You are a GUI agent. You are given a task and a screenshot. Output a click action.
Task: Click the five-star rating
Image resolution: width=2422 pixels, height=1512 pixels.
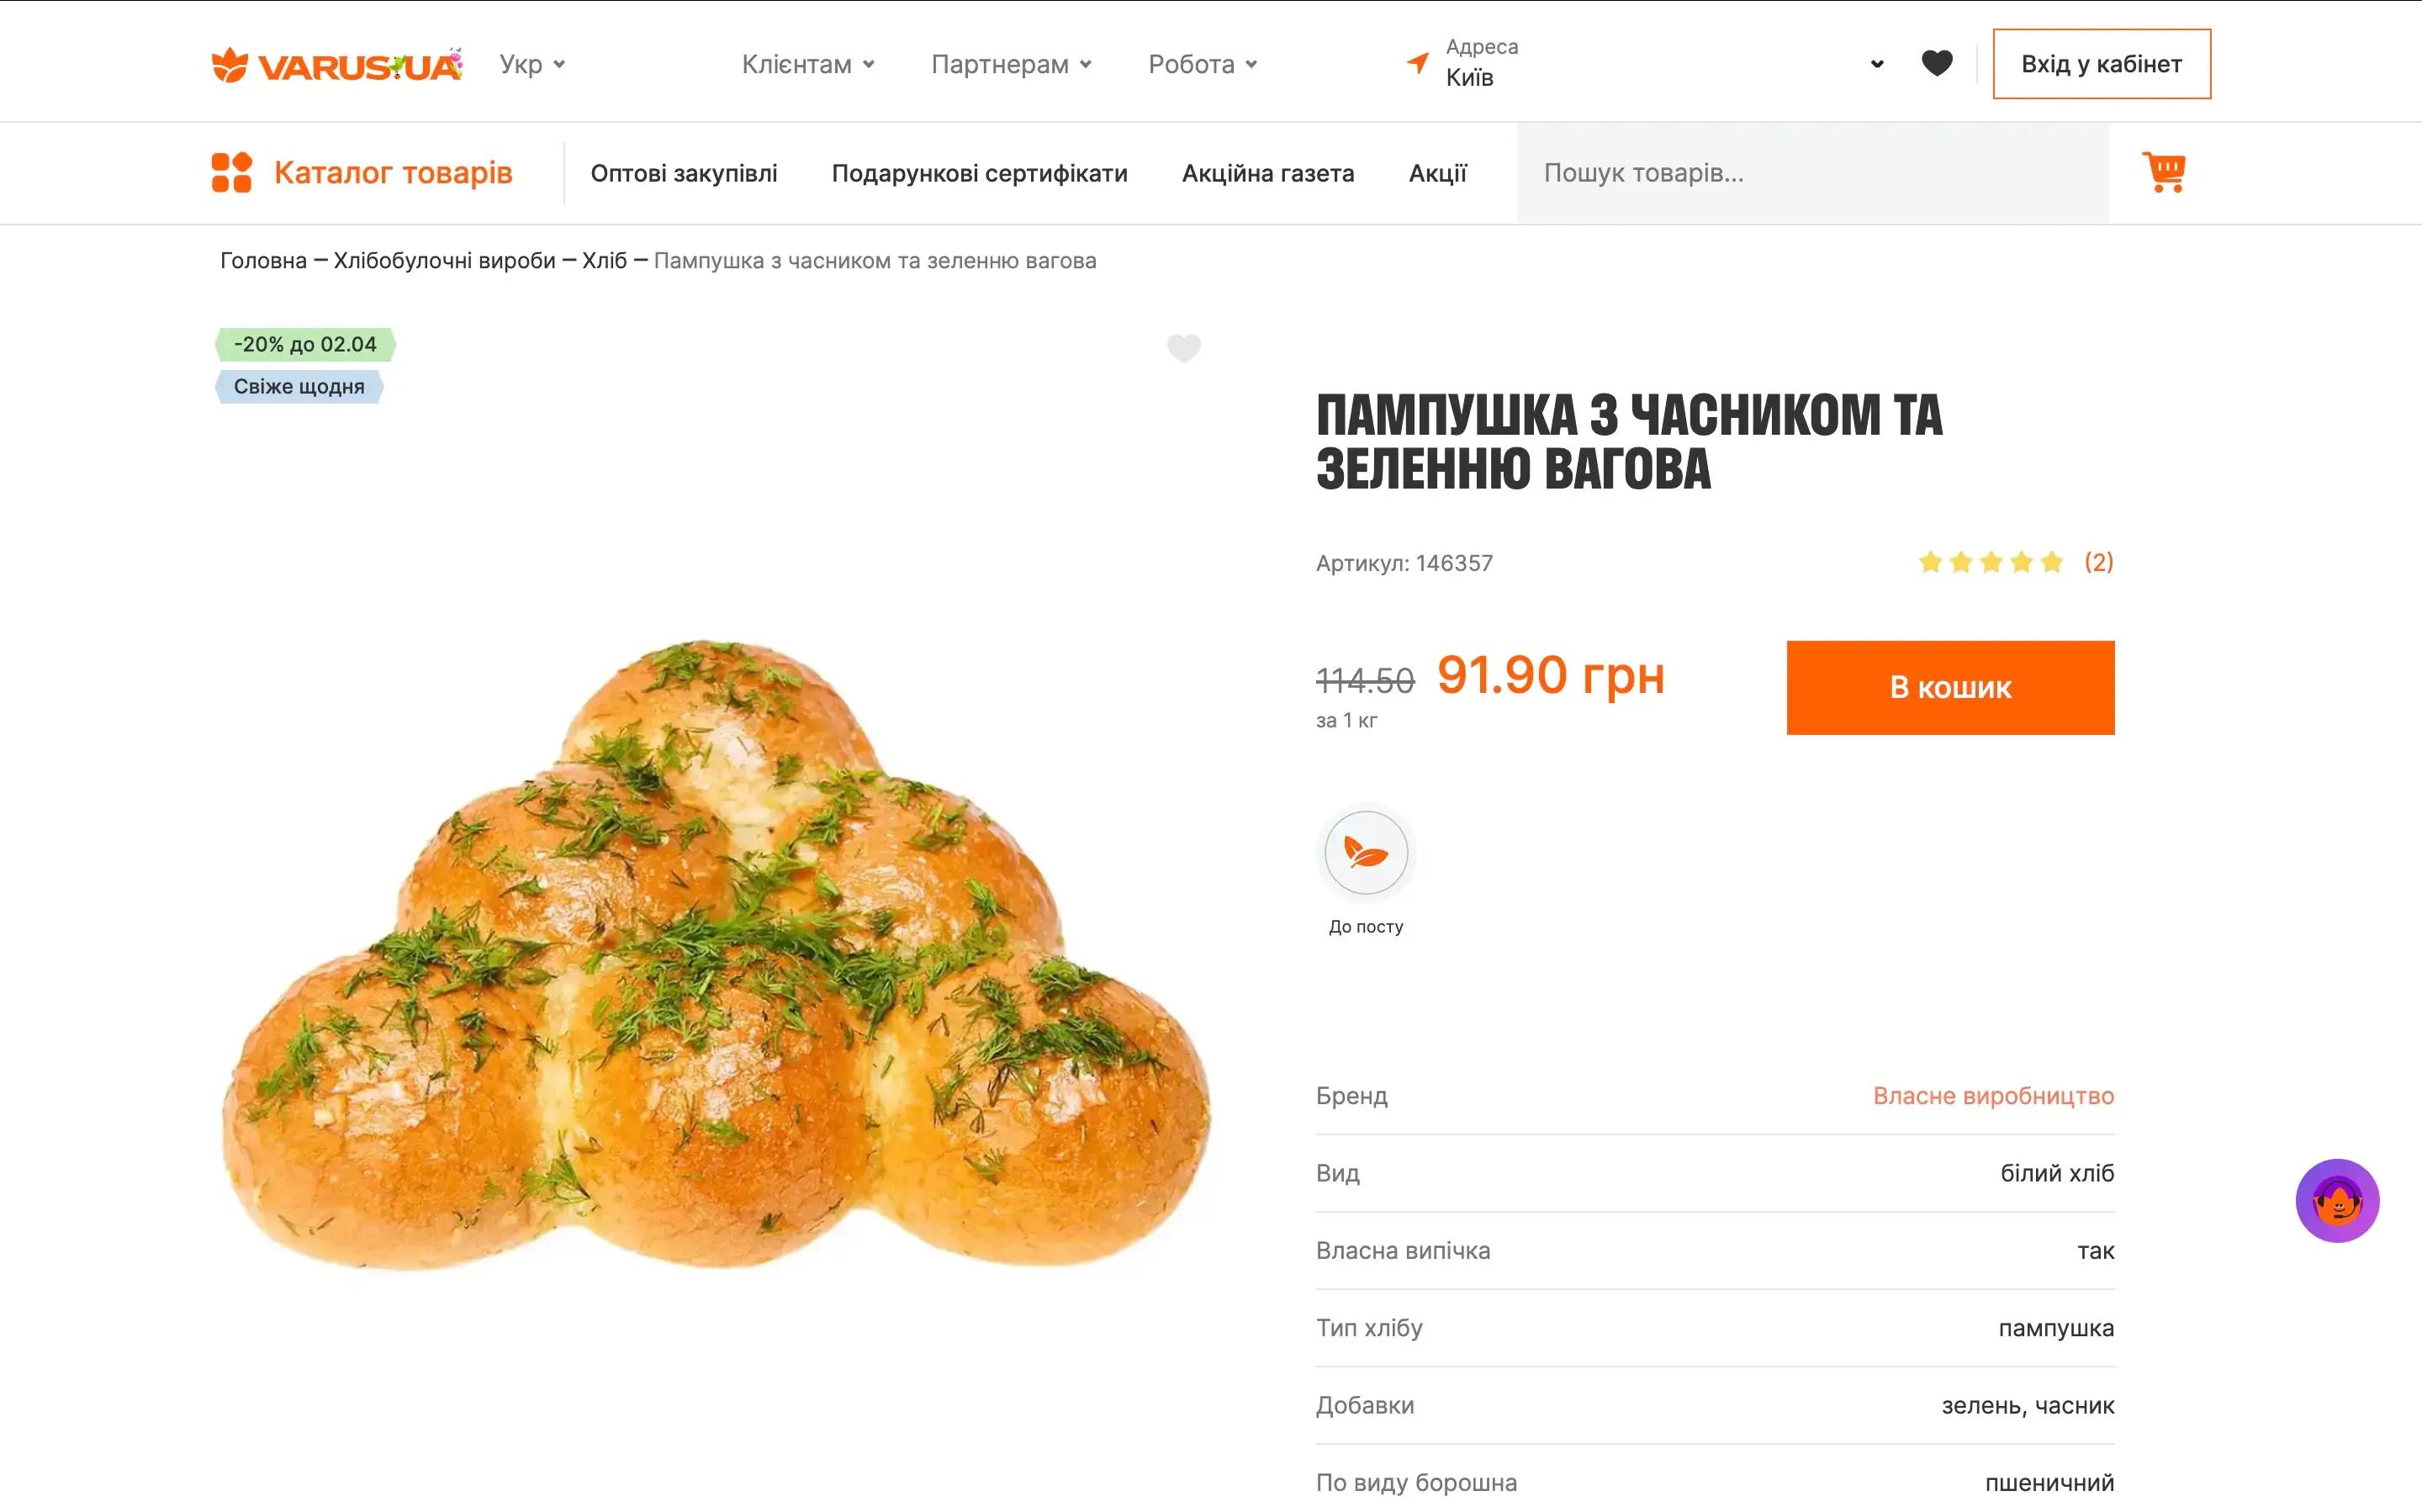pos(1990,562)
